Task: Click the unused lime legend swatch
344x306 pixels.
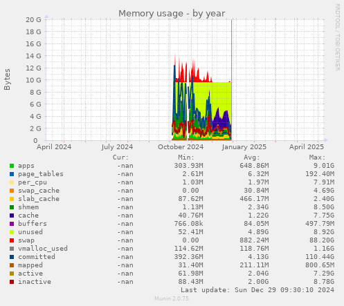Action: [x=12, y=232]
